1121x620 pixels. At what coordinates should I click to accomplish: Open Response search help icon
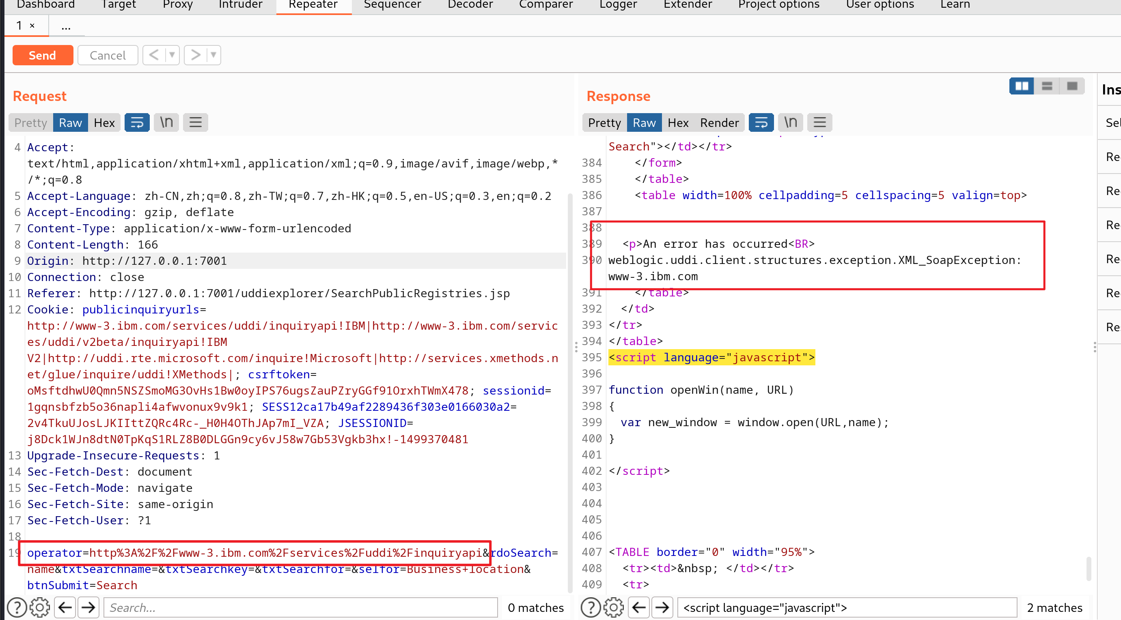pyautogui.click(x=591, y=607)
